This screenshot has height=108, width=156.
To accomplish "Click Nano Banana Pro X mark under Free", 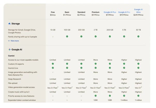I will point(53,72).
